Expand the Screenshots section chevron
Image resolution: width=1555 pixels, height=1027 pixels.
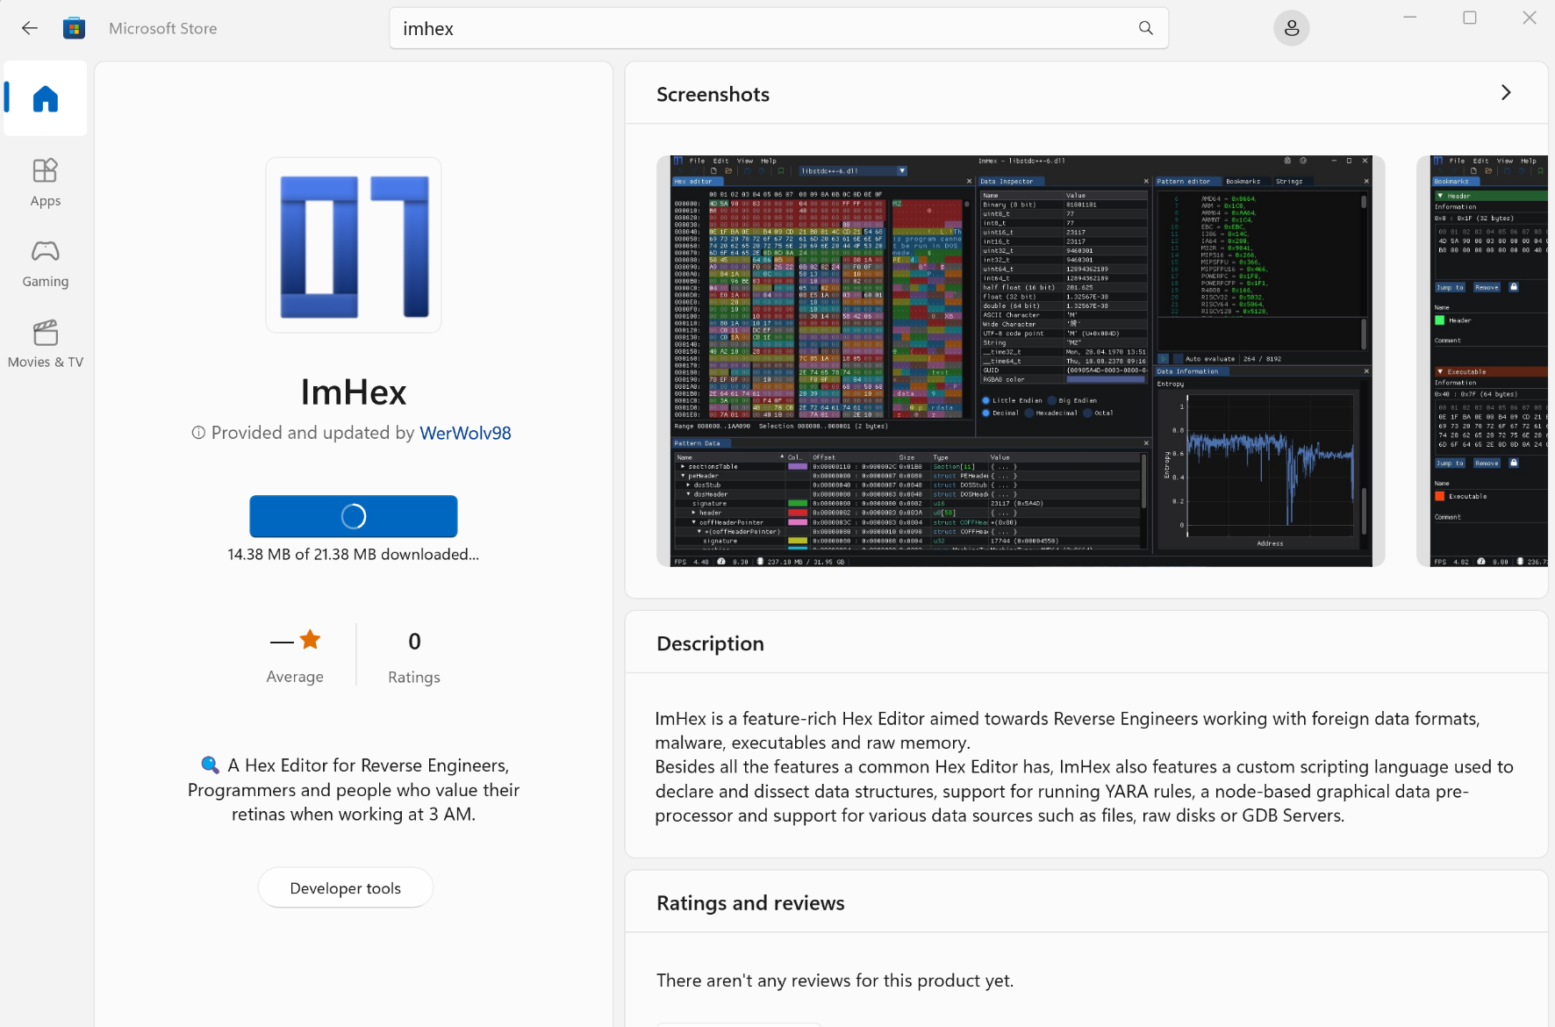[1506, 93]
